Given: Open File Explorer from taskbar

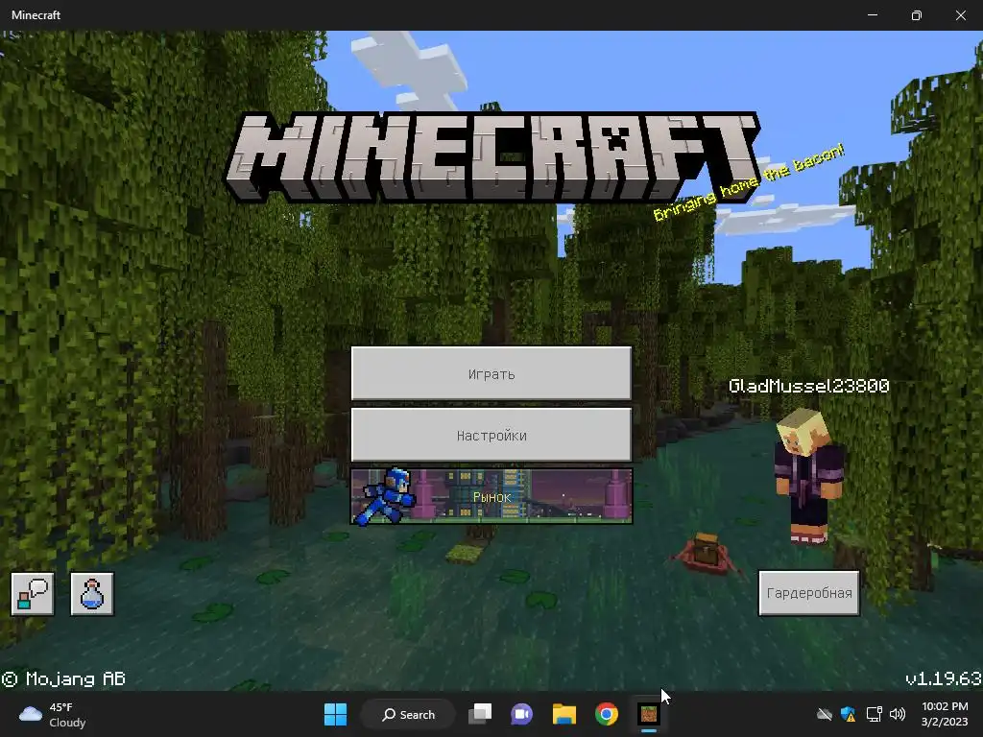Looking at the screenshot, I should pos(564,714).
